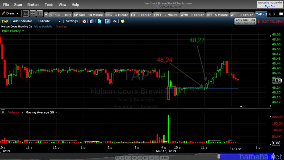The width and height of the screenshot is (284, 160).
Task: Switch to SP-500 - Daily tab
Action: [x=60, y=15]
